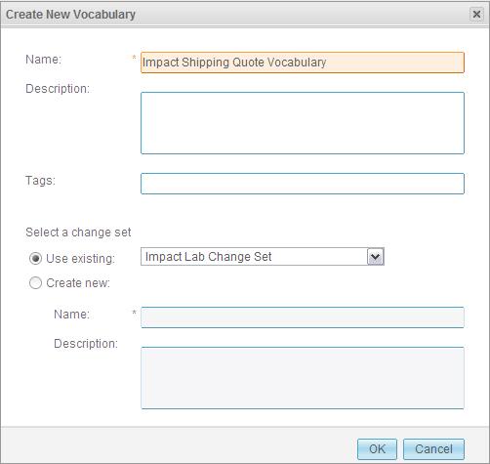Focus the vocabulary Description text area

[303, 123]
